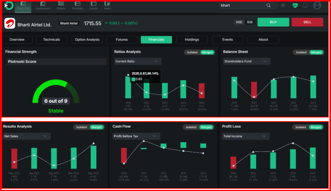
Task: Click the 2020 red Total Income bar
Action: (233, 163)
